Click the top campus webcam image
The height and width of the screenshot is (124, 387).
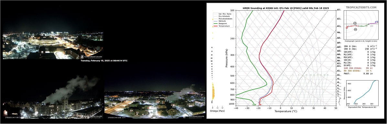point(53,45)
